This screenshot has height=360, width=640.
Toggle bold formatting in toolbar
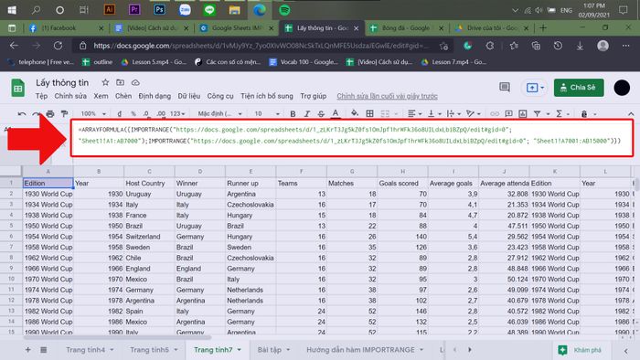293,113
